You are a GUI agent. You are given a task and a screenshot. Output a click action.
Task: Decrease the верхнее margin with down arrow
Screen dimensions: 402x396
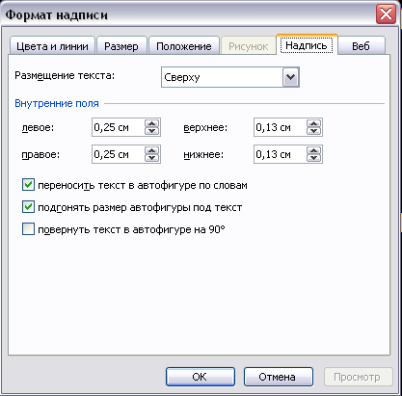(x=313, y=131)
